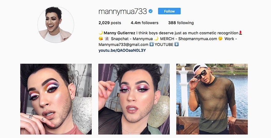Click the crescent moon emoji before Manny Gutierrez
The image size is (271, 138).
click(x=101, y=33)
